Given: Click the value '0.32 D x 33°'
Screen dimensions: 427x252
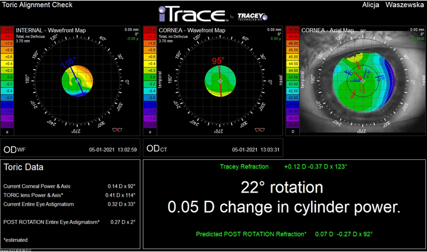Looking at the screenshot, I should [121, 204].
